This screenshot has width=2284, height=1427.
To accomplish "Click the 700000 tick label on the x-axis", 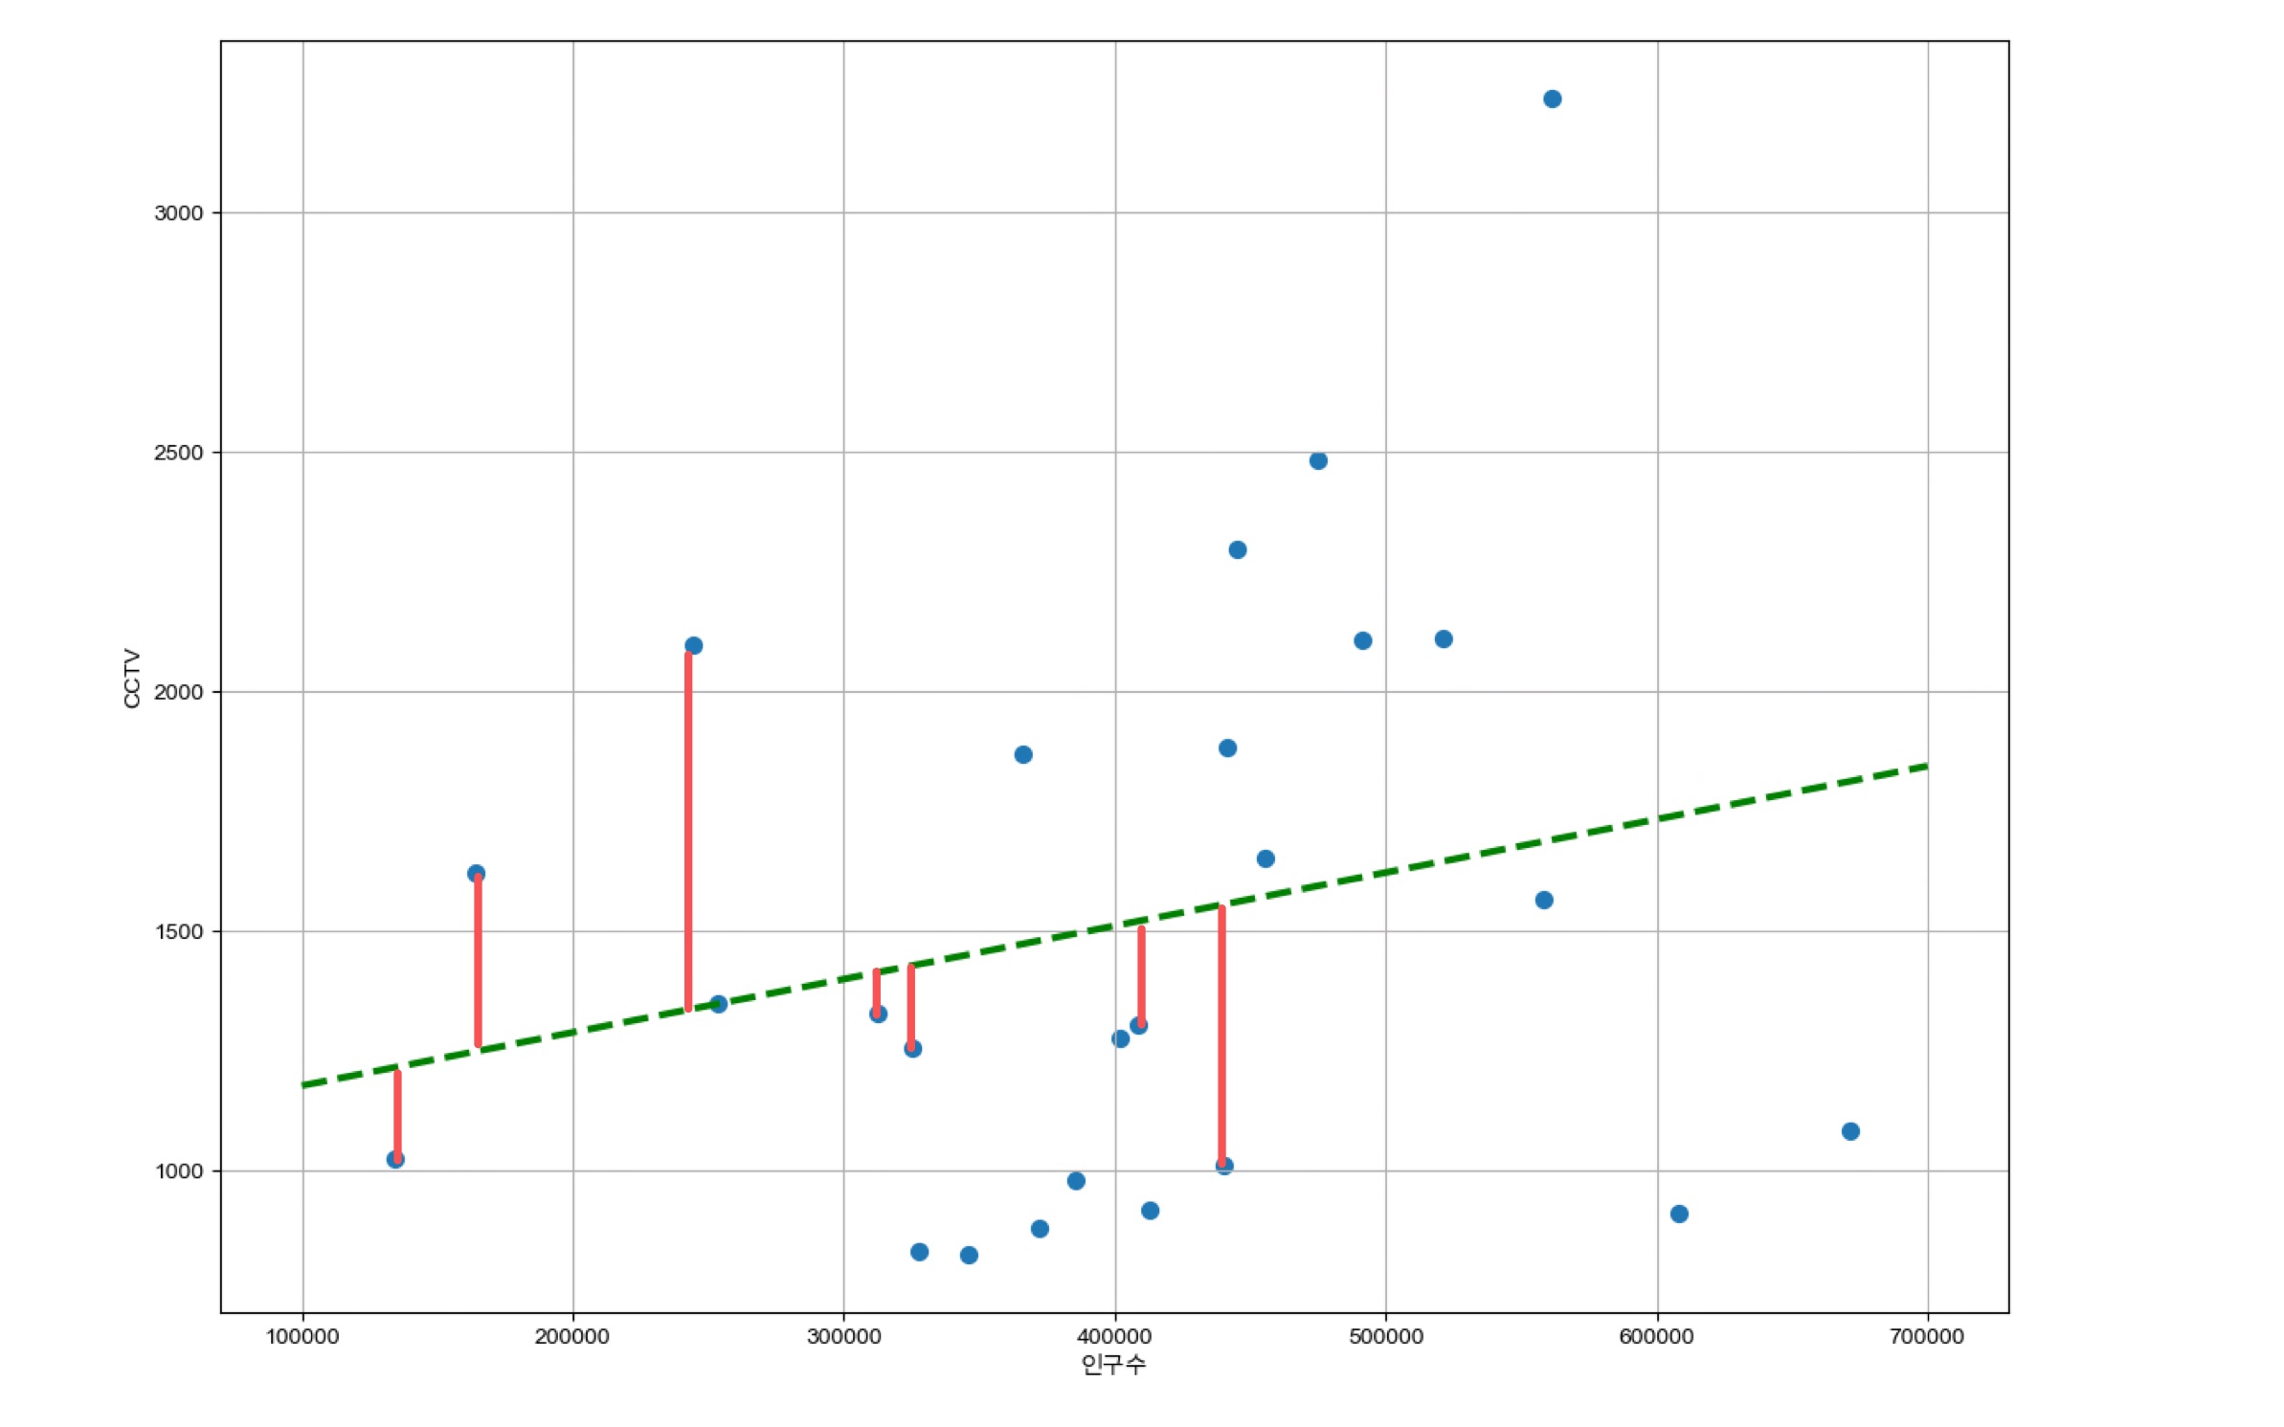I will [1926, 1337].
